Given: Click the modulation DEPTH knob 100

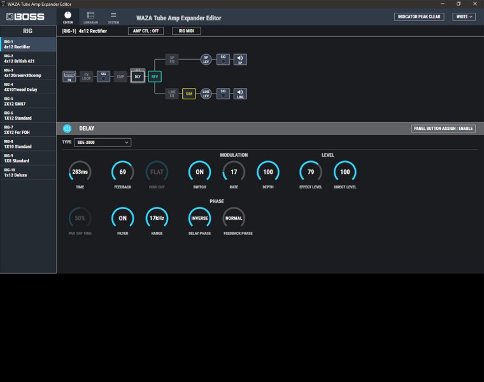Looking at the screenshot, I should click(268, 172).
